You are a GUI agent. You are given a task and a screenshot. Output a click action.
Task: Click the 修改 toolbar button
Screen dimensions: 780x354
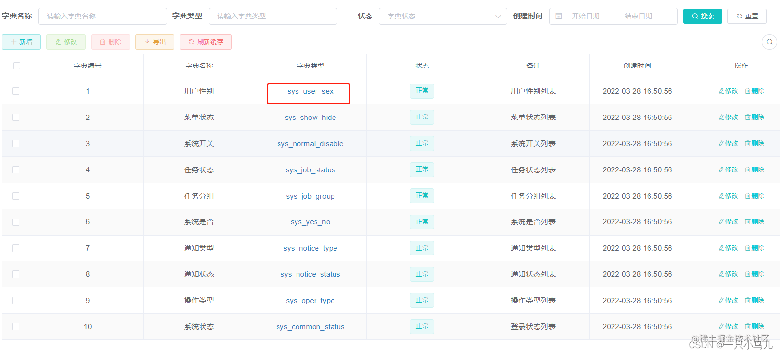tap(66, 42)
